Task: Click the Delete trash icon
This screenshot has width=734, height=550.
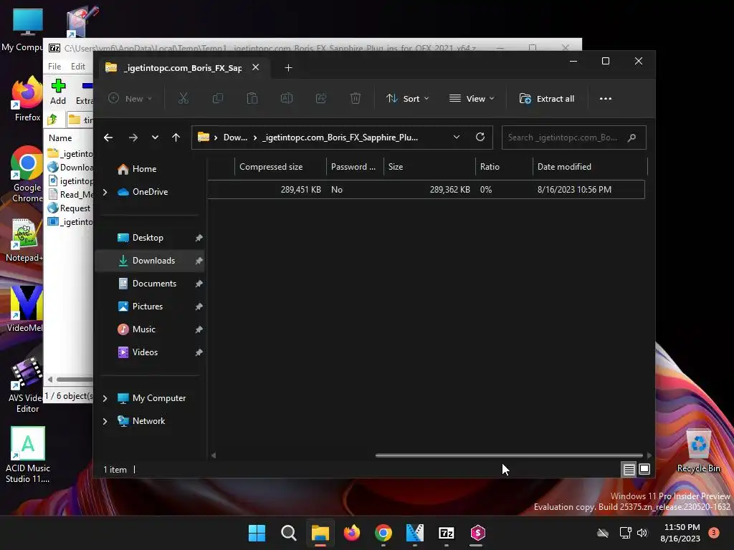Action: pyautogui.click(x=356, y=99)
